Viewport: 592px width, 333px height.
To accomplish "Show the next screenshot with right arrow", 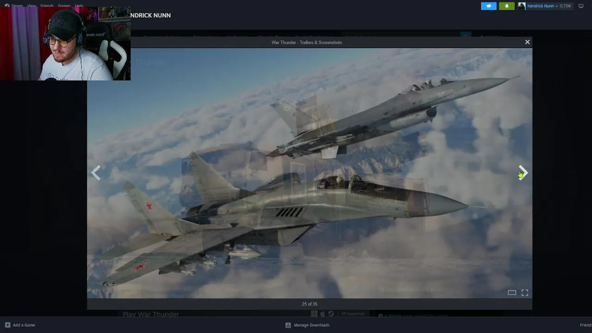I will pyautogui.click(x=523, y=173).
